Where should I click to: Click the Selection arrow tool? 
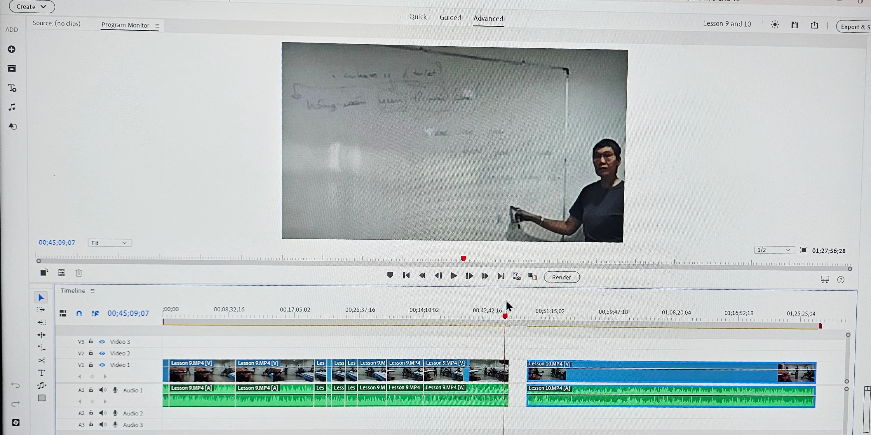click(x=41, y=298)
